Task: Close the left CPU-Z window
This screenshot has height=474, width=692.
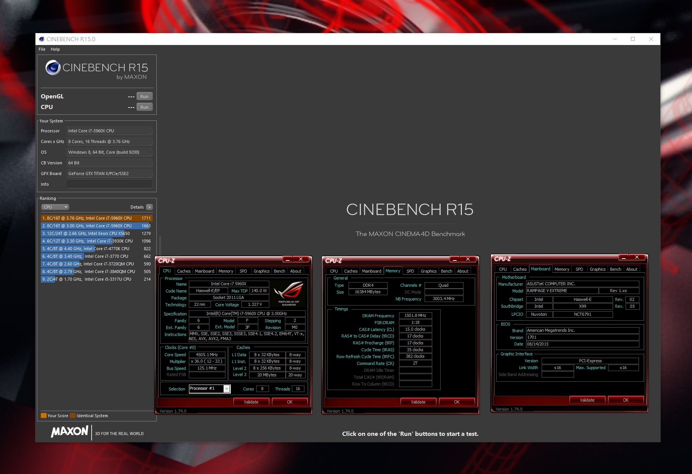Action: 301,259
